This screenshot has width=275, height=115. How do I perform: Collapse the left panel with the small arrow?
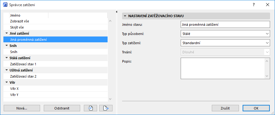click(x=116, y=12)
